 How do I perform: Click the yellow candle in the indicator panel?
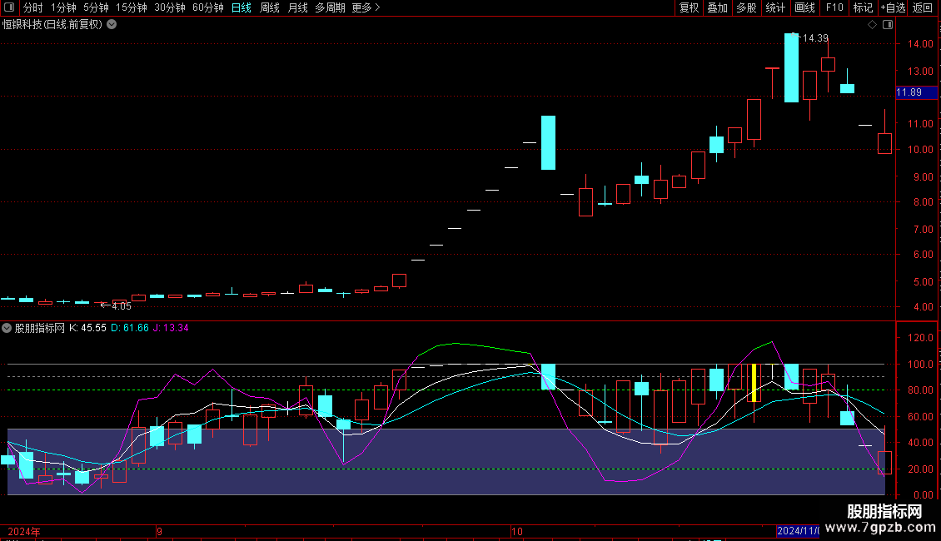(x=754, y=383)
